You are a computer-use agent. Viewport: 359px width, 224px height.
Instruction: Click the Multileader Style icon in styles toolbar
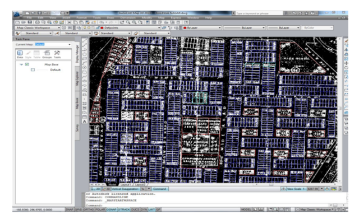[136, 33]
